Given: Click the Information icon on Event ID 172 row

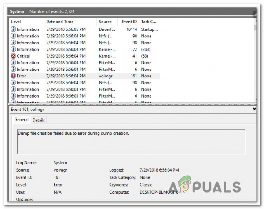Looking at the screenshot, I should [13, 49].
